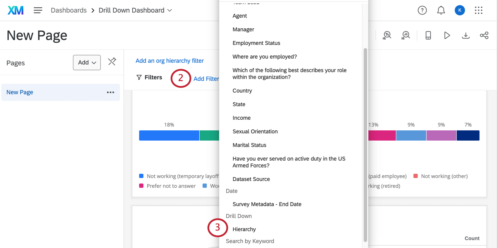
Task: Open the app switcher grid
Action: tap(478, 11)
